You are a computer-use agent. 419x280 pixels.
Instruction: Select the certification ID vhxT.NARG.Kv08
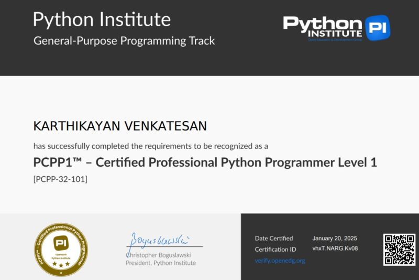pyautogui.click(x=335, y=249)
